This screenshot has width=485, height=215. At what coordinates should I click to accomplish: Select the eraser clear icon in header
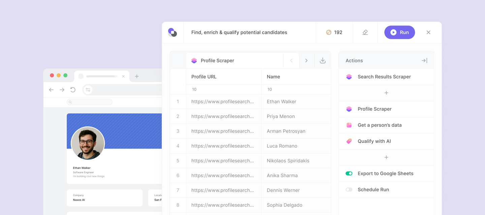coord(365,32)
